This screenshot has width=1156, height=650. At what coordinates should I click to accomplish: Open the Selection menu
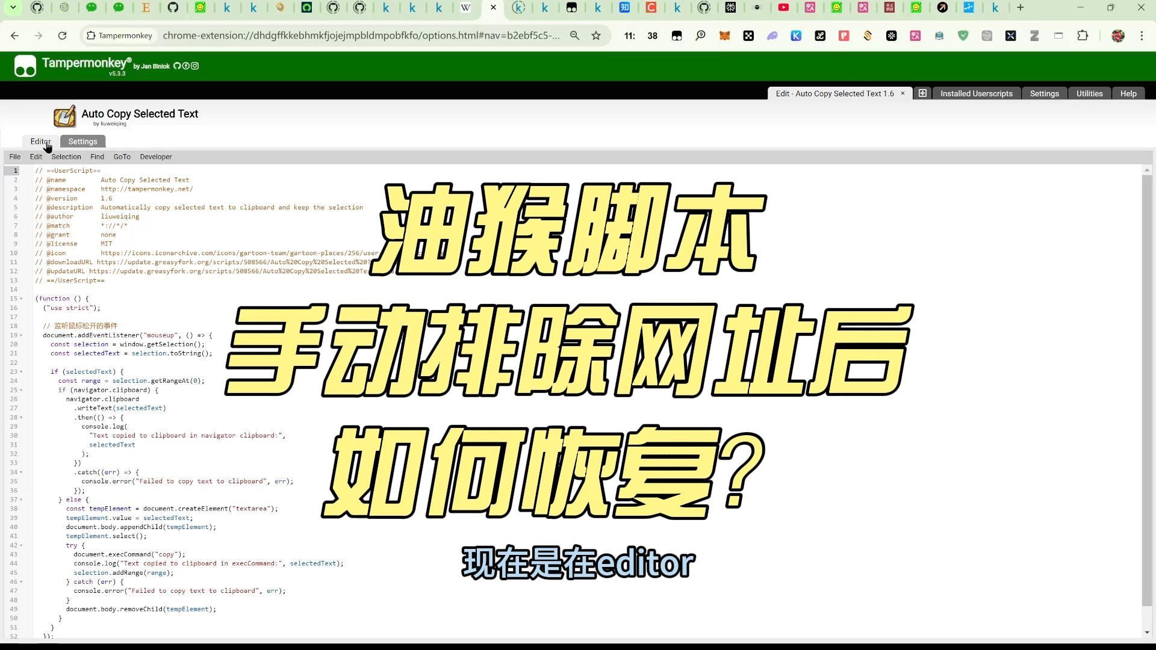[66, 157]
